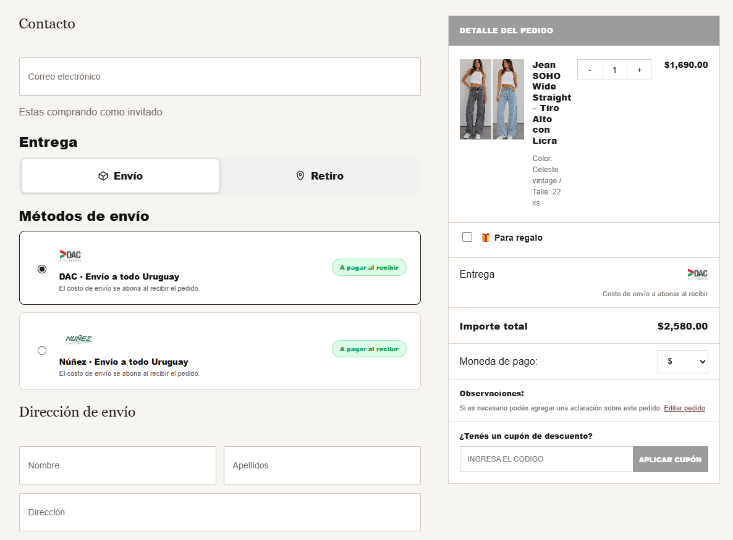
Task: Click the Editar pedido link
Action: (x=684, y=408)
